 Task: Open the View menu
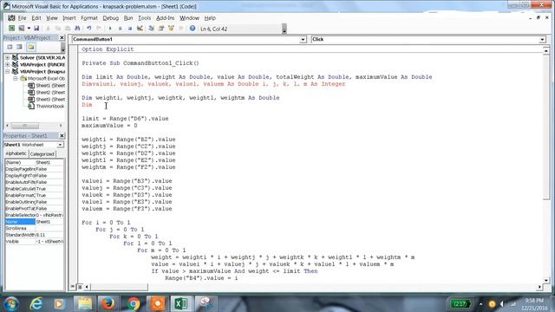[x=52, y=18]
